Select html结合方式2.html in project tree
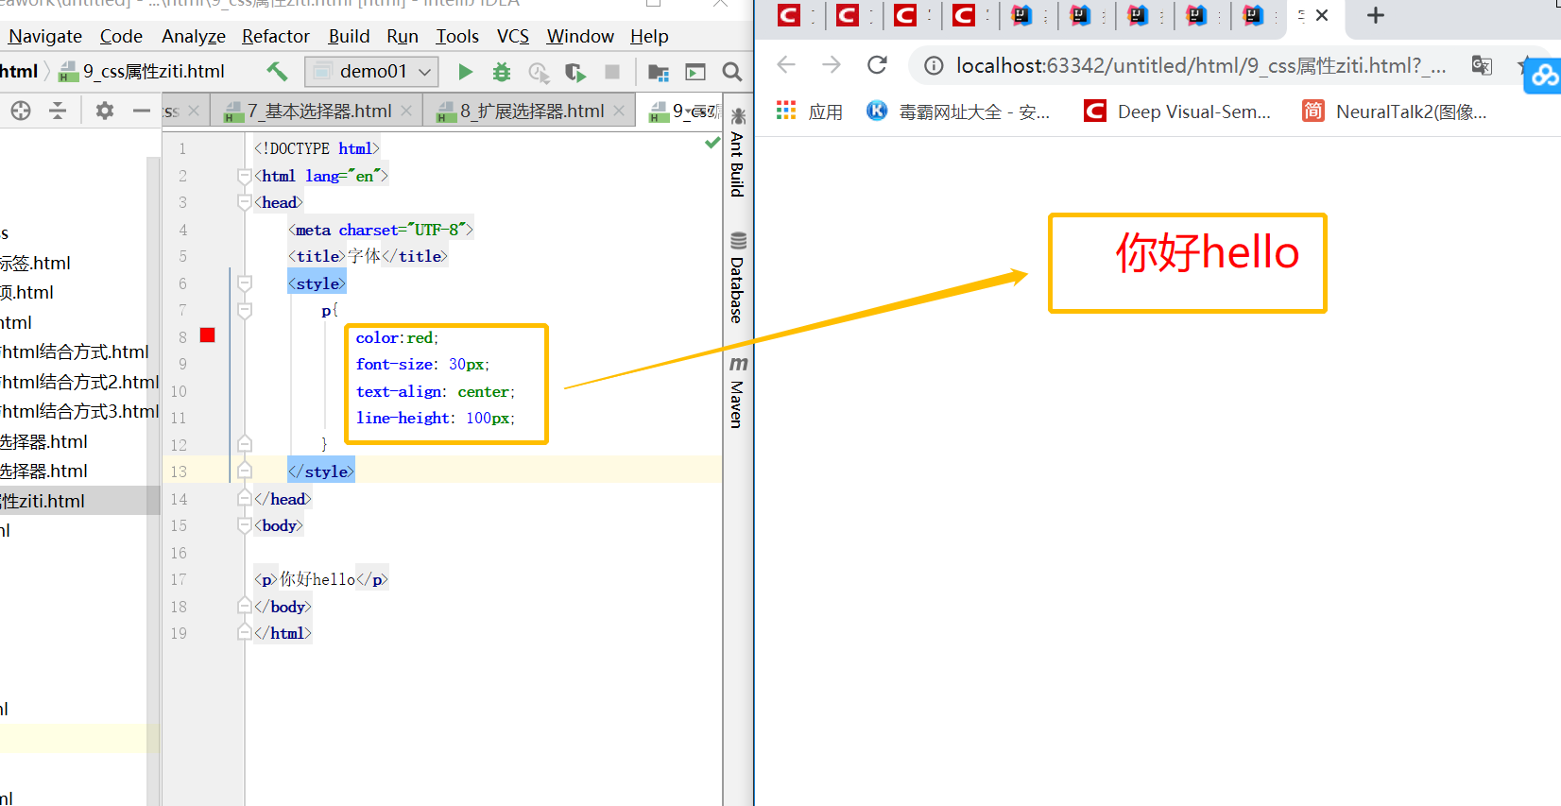 tap(79, 382)
